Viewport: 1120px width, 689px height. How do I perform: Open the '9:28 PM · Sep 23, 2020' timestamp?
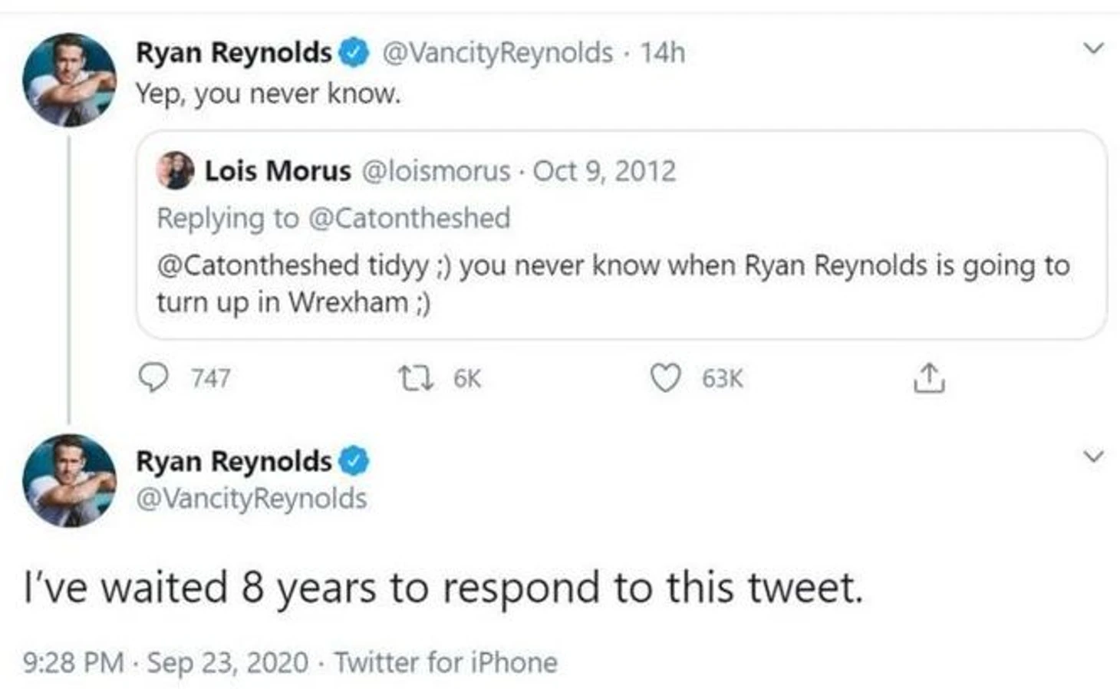point(166,662)
